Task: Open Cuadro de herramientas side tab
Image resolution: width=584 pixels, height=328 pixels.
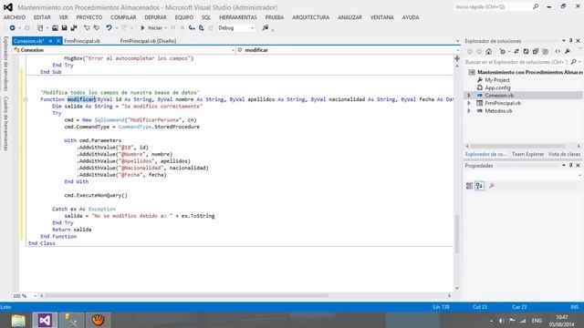Action: tap(5, 124)
